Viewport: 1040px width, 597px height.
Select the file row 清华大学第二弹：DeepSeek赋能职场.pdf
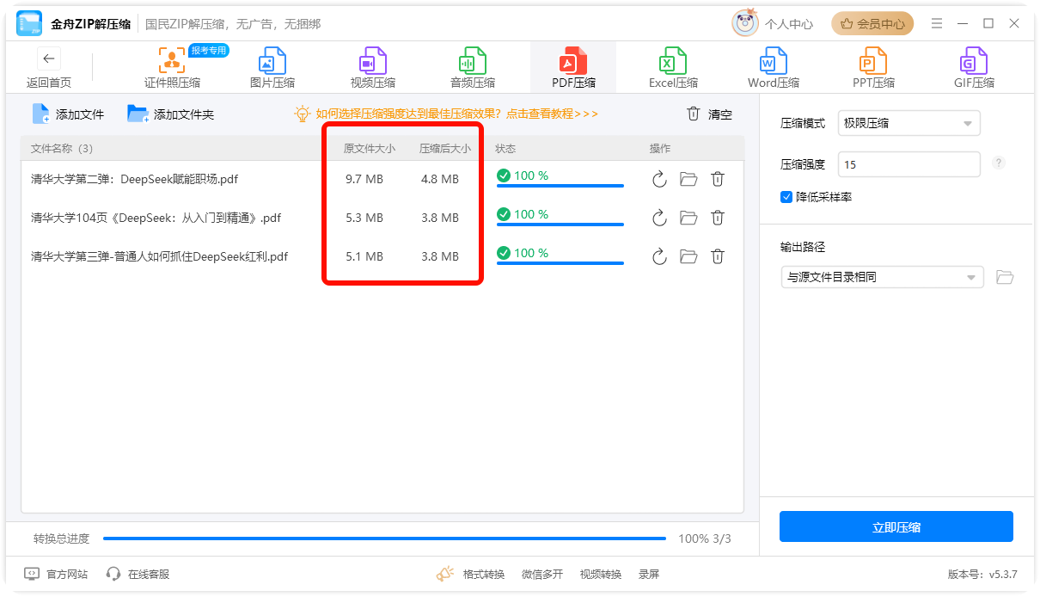[382, 179]
